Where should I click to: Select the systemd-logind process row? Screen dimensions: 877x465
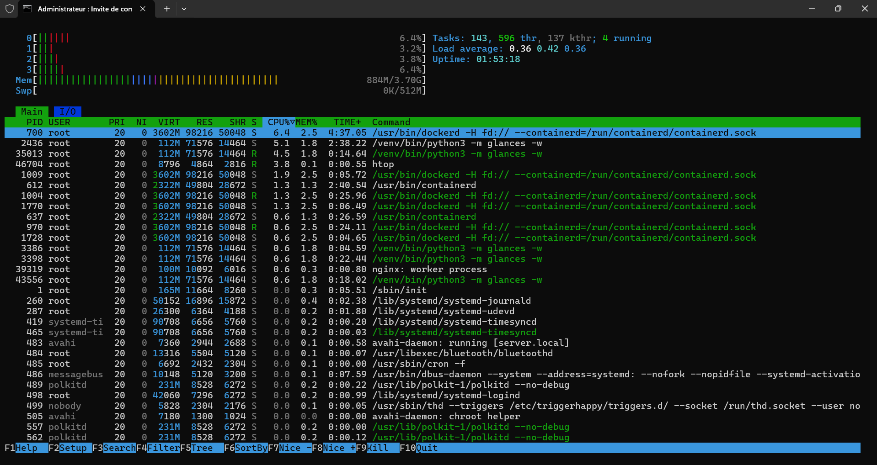(x=433, y=395)
